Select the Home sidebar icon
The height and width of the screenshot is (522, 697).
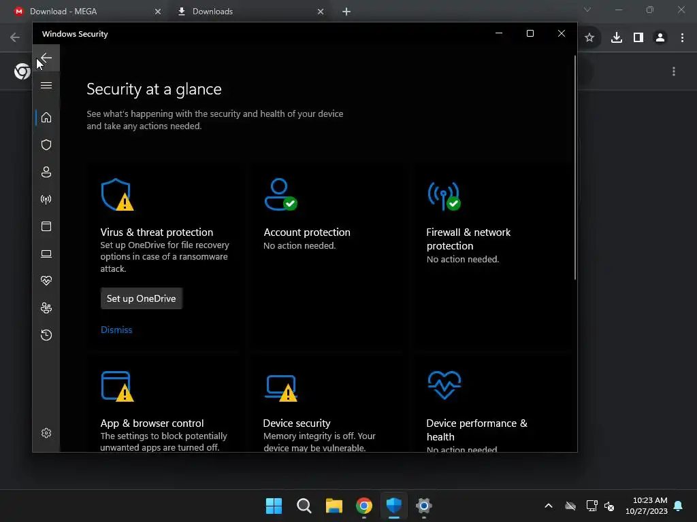point(46,118)
